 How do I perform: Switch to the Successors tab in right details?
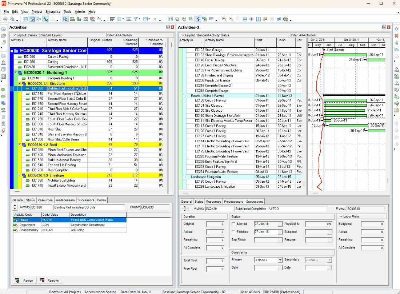pos(254,201)
